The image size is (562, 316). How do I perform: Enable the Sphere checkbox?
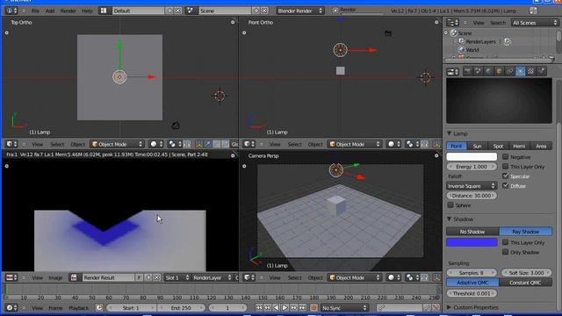coord(450,205)
